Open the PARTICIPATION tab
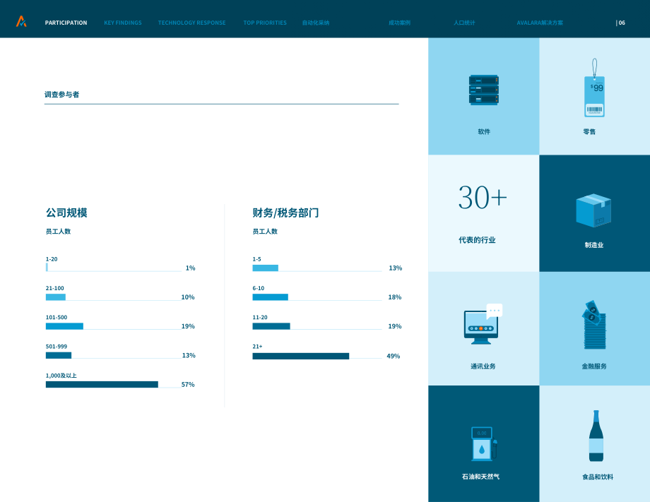 [66, 23]
